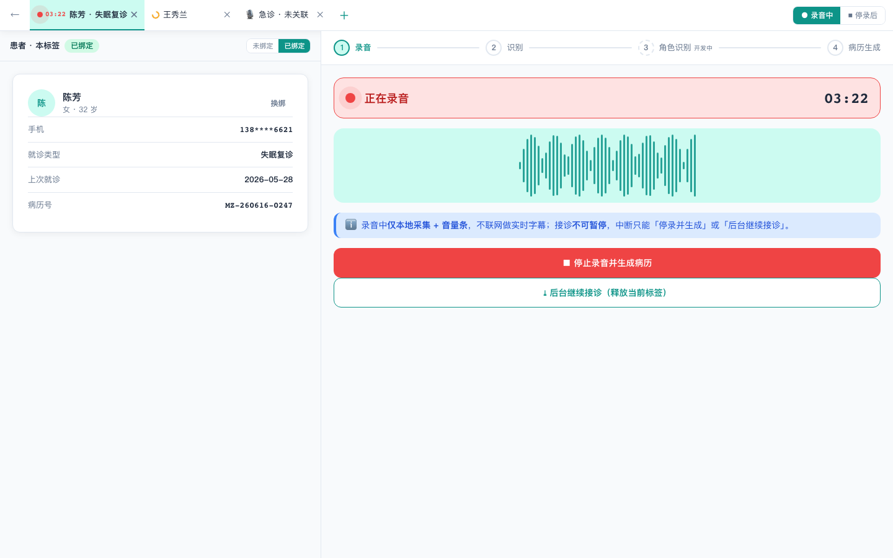Image resolution: width=893 pixels, height=558 pixels.
Task: Switch patient binding to 未绑定
Action: pos(263,46)
